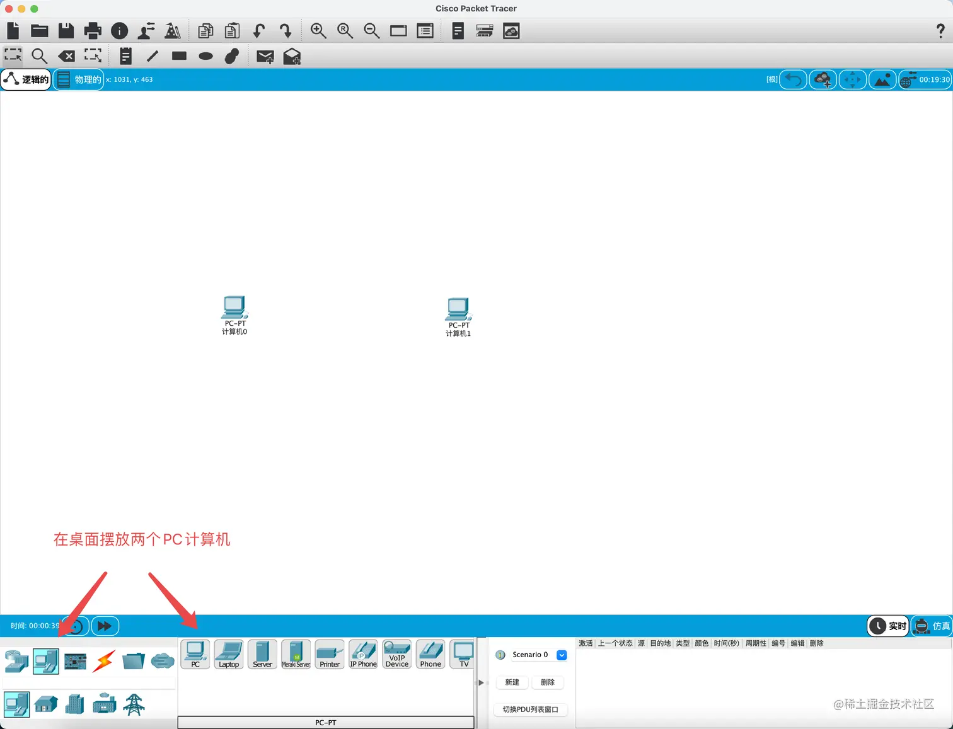Select the 计算机1 PC on the canvas

tap(459, 317)
